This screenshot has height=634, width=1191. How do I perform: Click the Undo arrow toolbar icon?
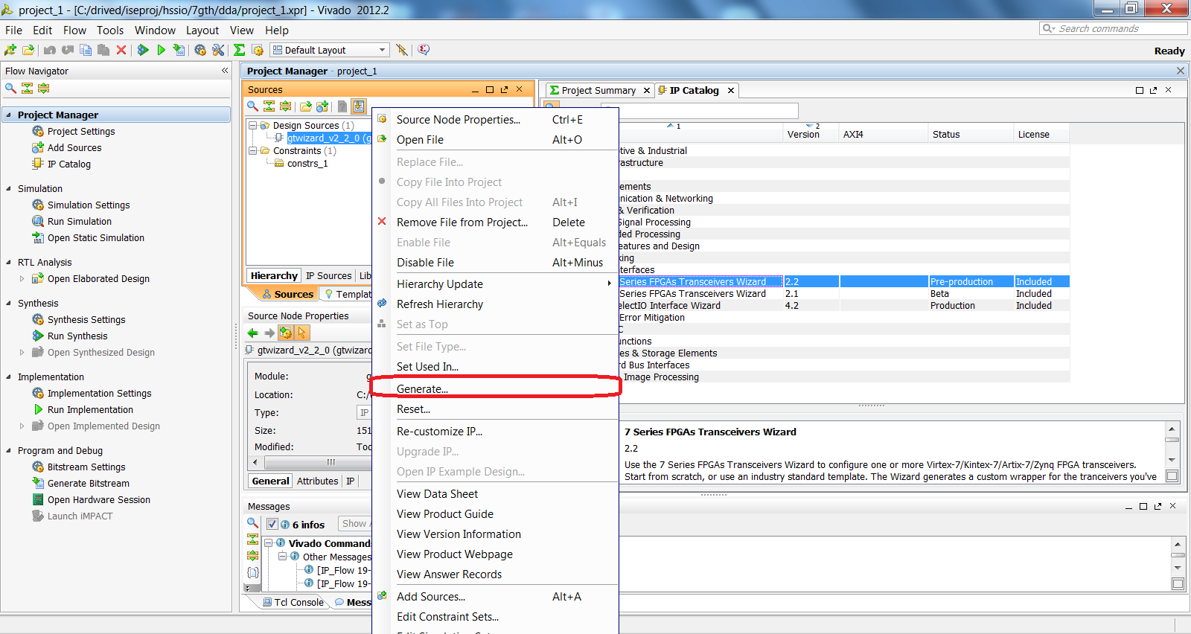tap(50, 50)
